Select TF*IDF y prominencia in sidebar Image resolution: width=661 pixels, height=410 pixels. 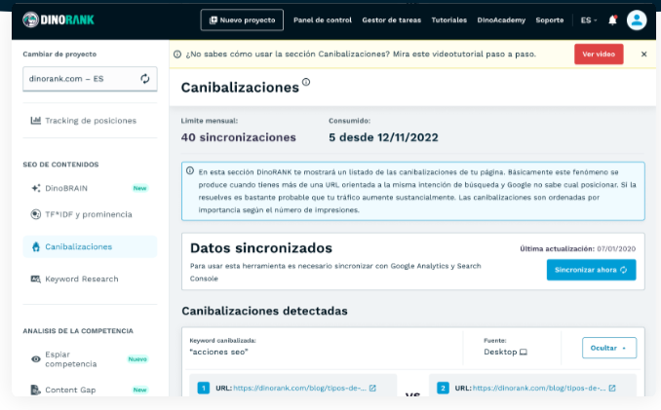(90, 214)
